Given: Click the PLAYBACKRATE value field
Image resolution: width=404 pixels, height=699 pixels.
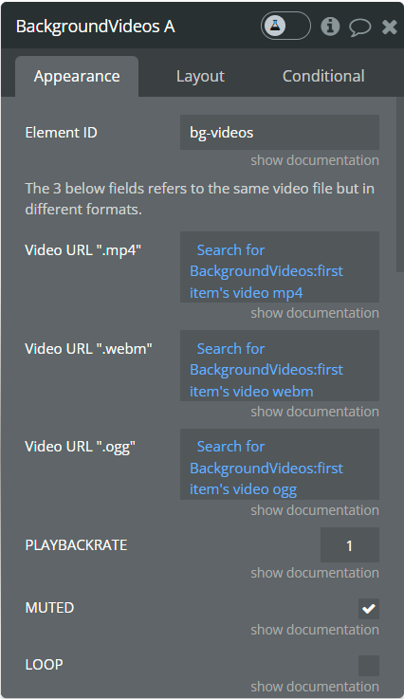Looking at the screenshot, I should pos(350,544).
